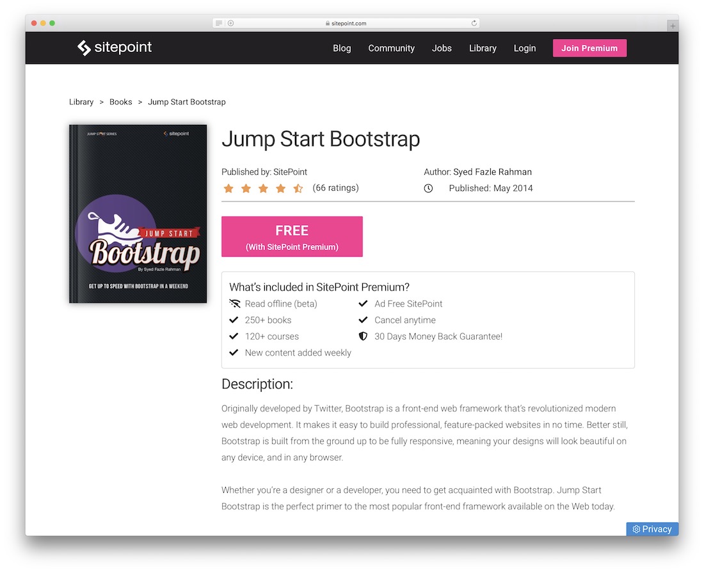The width and height of the screenshot is (704, 572).
Task: Click the checkmark next to Cancel anytime
Action: click(x=364, y=320)
